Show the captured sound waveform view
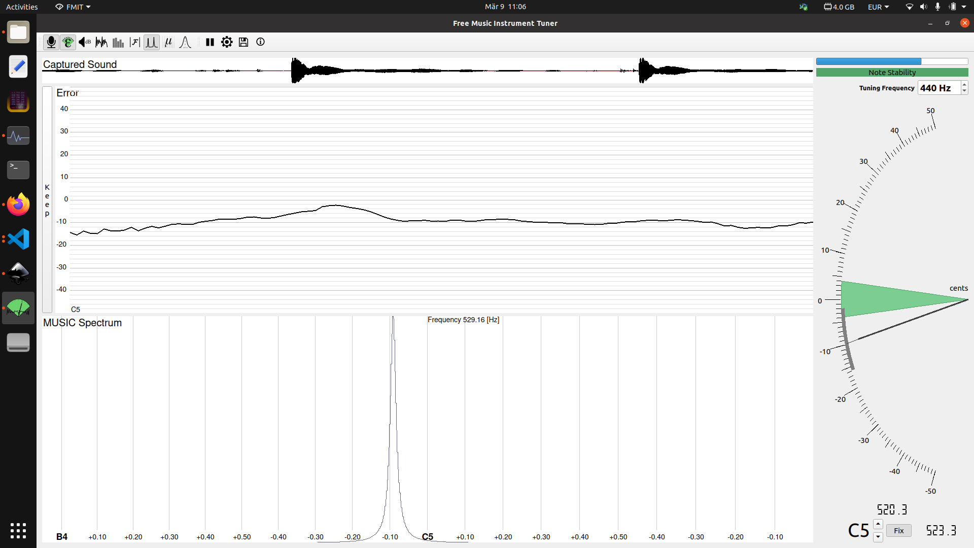 click(x=101, y=42)
